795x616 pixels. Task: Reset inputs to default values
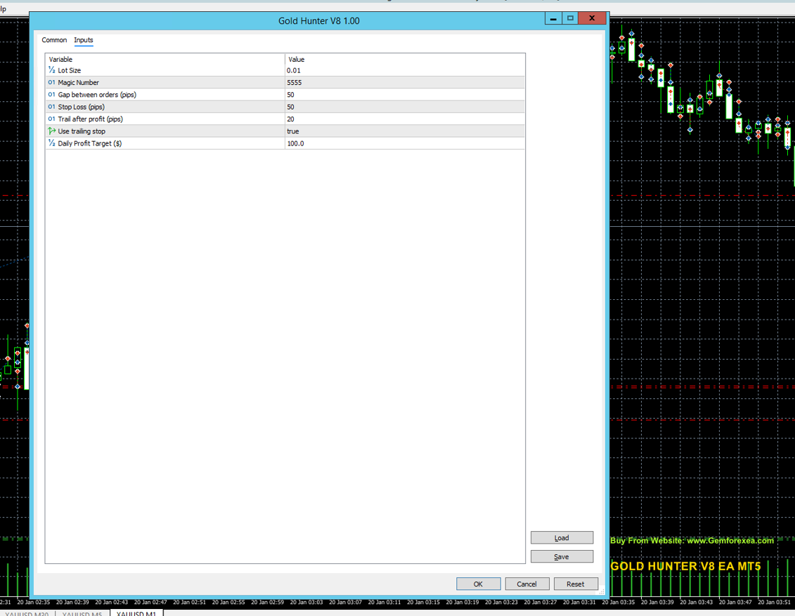(576, 584)
